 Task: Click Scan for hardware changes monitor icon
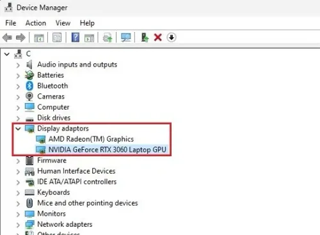[126, 38]
